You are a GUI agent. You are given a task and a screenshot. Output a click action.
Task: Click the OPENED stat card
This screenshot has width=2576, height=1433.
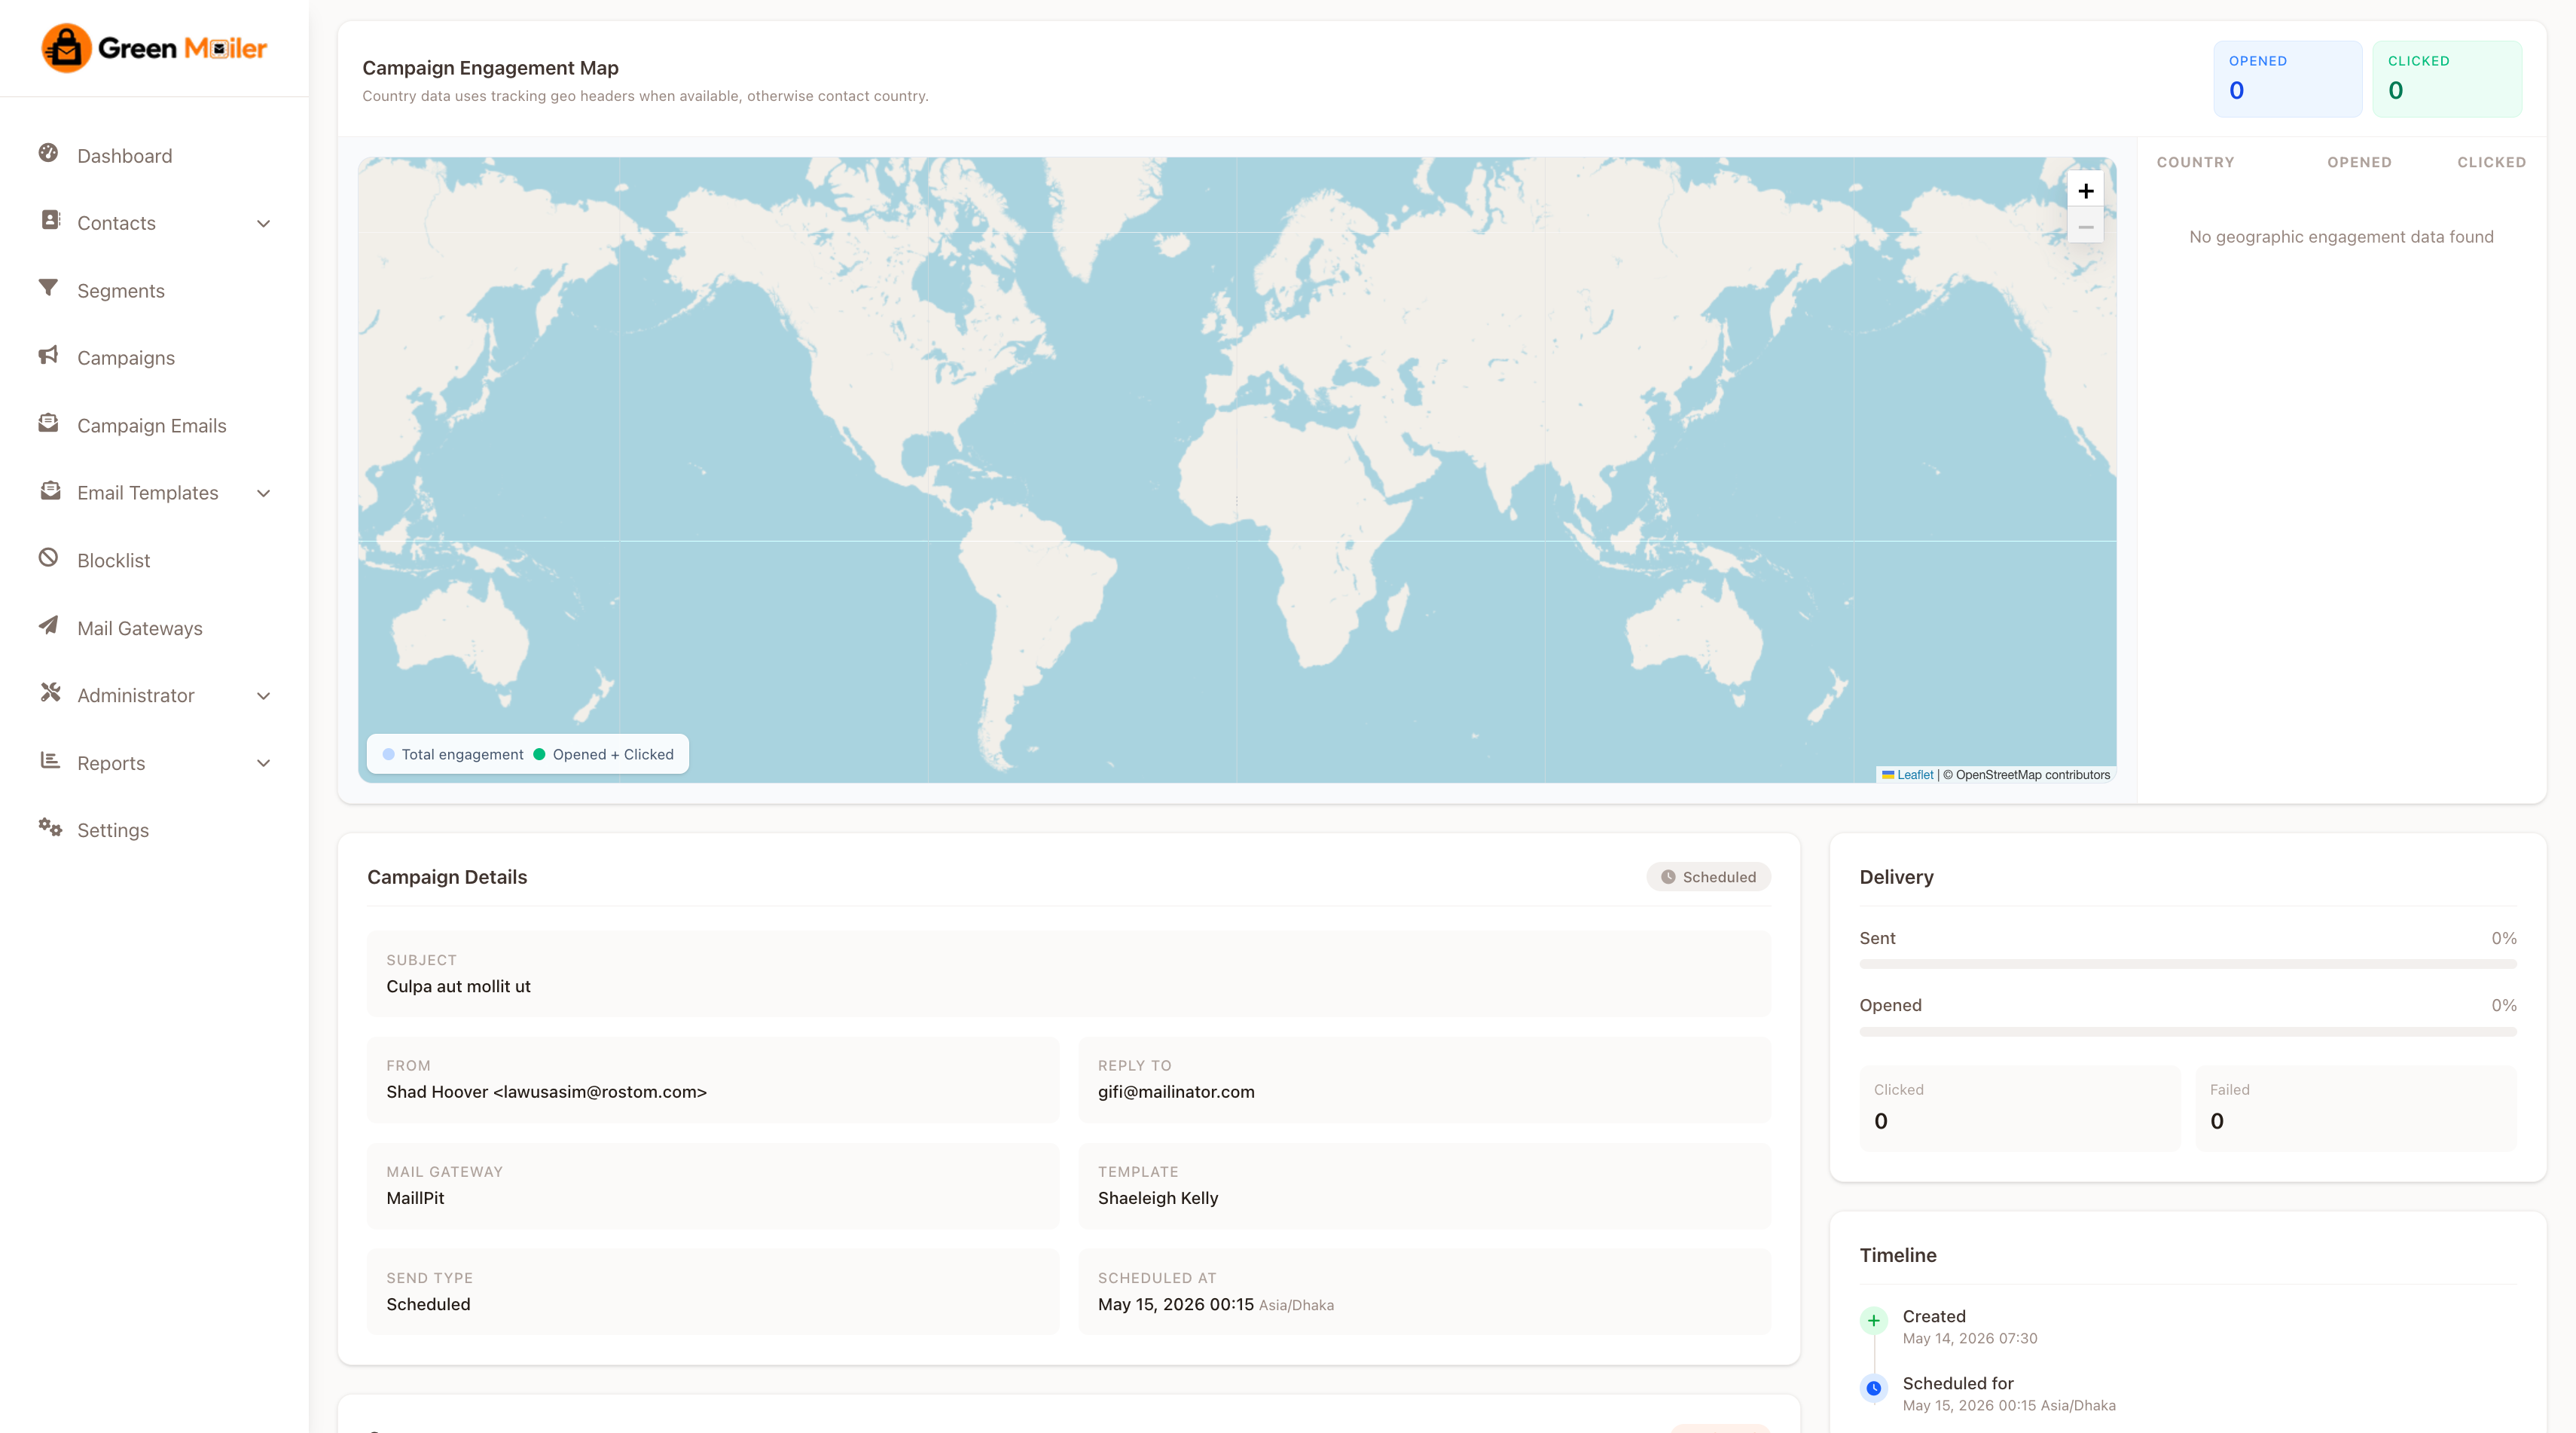pos(2287,78)
